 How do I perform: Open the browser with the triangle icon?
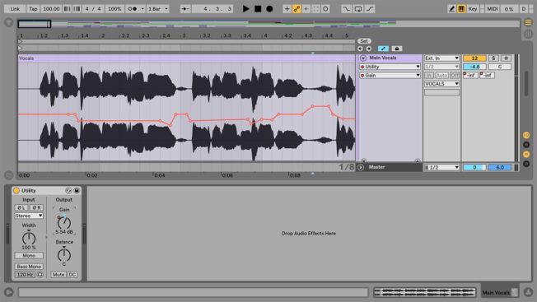9,23
